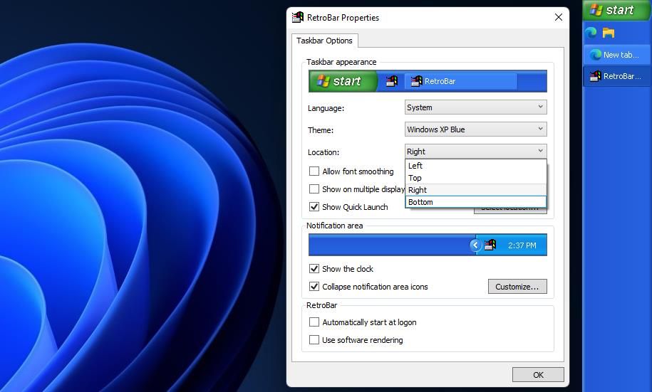Click the 2:37 PM clock in the preview

(522, 245)
